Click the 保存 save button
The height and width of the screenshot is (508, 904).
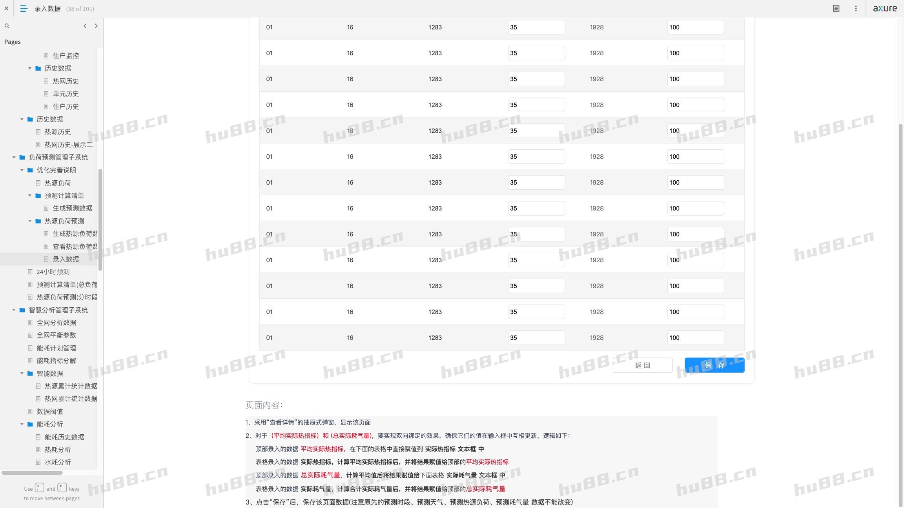point(714,365)
